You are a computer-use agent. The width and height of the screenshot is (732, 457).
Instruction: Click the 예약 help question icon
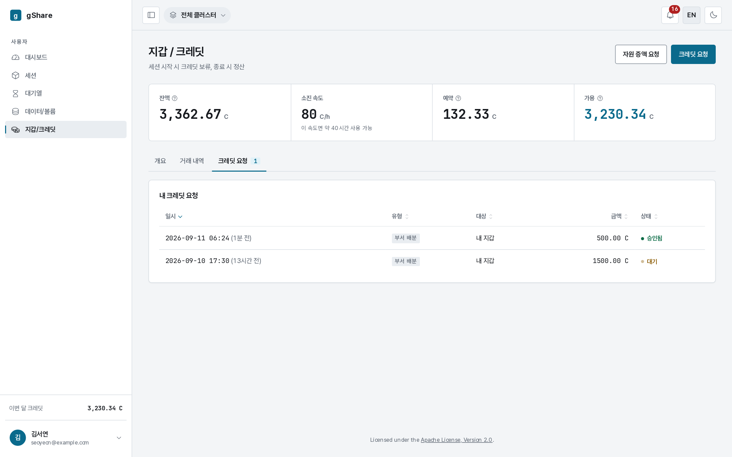click(x=458, y=98)
